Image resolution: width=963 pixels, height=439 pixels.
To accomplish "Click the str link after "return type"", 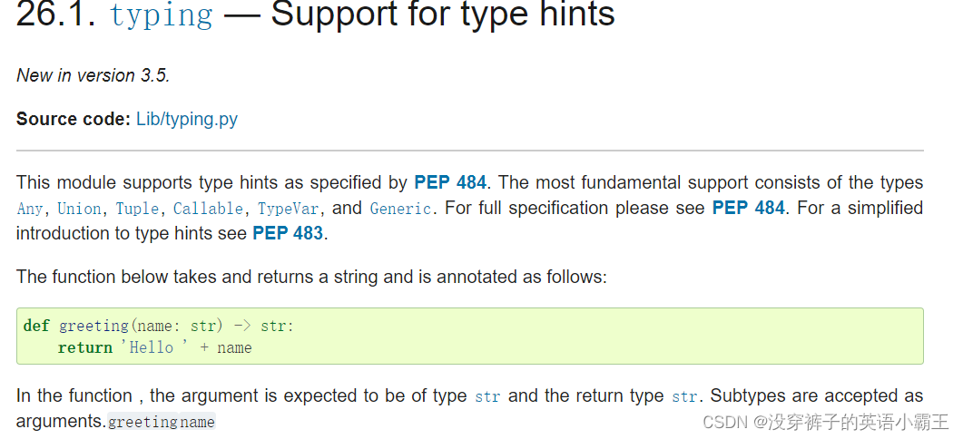I will click(x=684, y=396).
